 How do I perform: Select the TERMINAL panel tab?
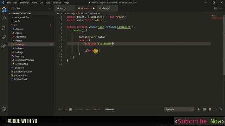point(109,110)
